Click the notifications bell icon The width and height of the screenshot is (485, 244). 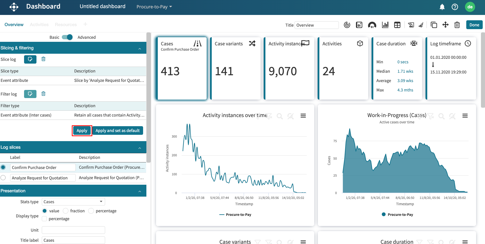coord(442,7)
